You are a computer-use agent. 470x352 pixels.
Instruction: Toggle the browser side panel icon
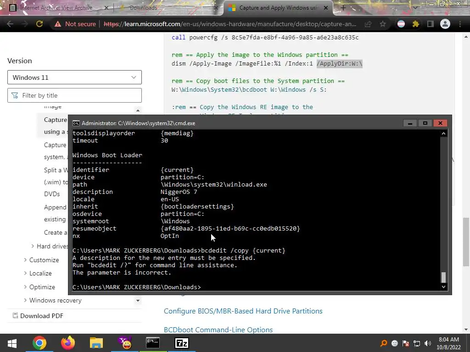tap(431, 24)
